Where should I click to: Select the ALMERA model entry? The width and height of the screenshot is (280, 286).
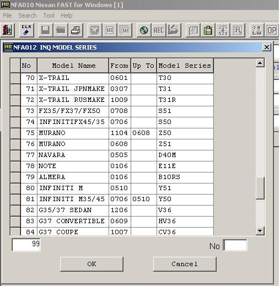tap(73, 177)
